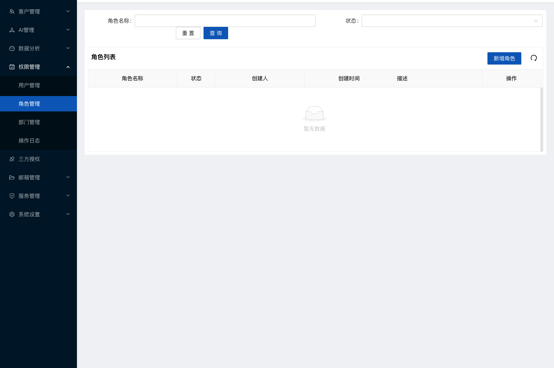The height and width of the screenshot is (368, 554).
Task: Click the 查询 search button
Action: click(x=216, y=33)
